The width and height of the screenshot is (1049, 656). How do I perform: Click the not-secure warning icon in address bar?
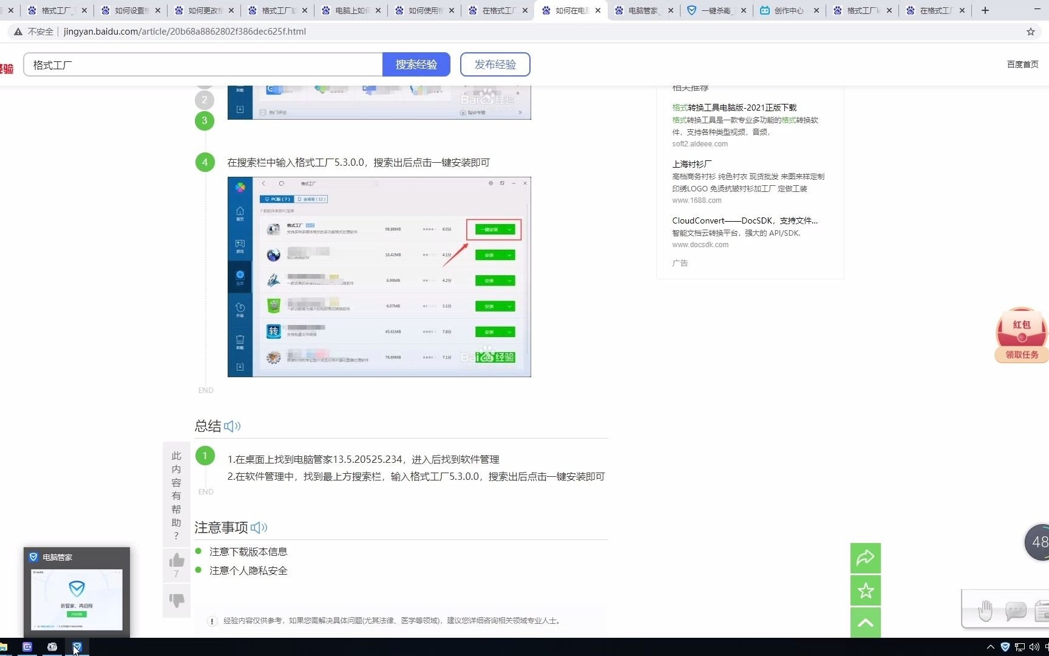pyautogui.click(x=18, y=32)
